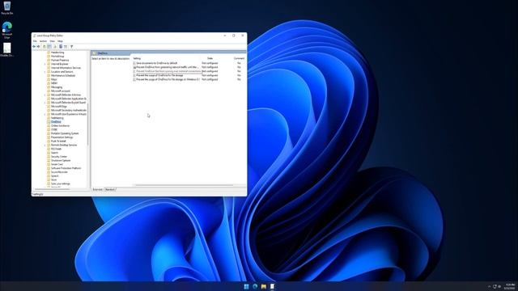The width and height of the screenshot is (518, 291).
Task: Select the Sync your settings folder
Action: [x=61, y=183]
